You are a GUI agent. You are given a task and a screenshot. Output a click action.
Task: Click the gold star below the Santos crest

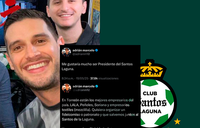(x=177, y=121)
